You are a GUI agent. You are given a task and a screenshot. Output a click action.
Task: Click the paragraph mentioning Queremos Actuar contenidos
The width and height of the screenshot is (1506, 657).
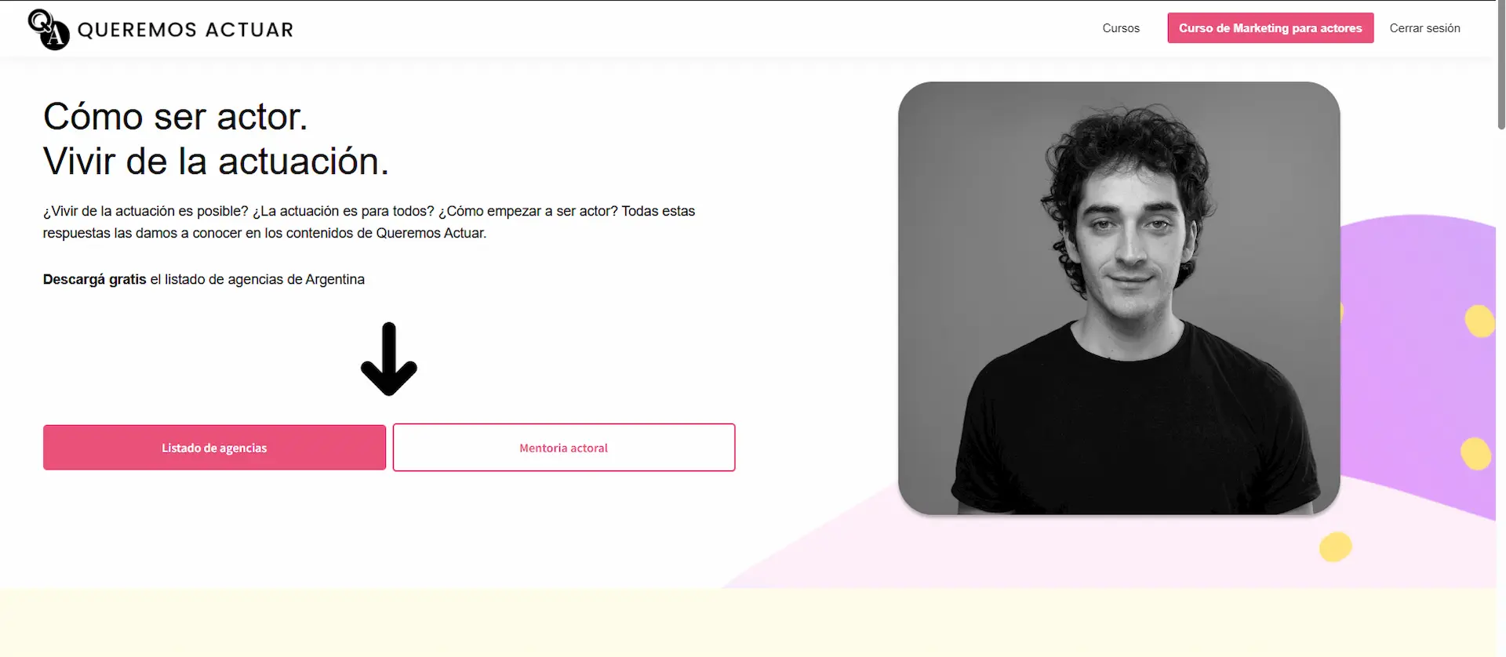(369, 222)
